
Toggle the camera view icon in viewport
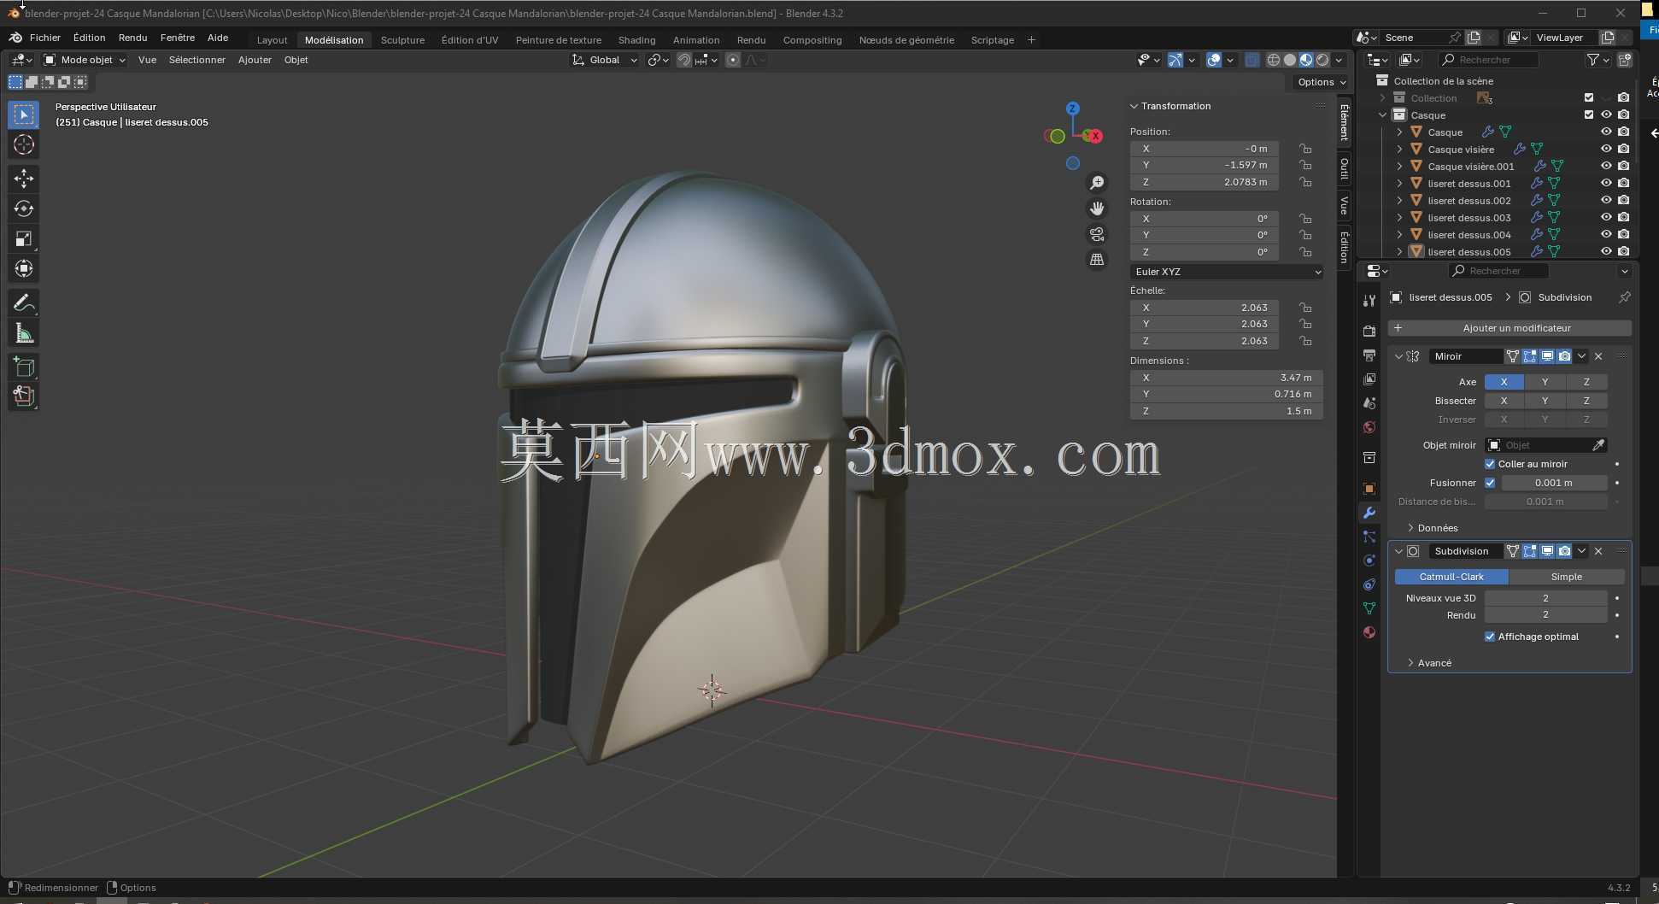tap(1097, 234)
